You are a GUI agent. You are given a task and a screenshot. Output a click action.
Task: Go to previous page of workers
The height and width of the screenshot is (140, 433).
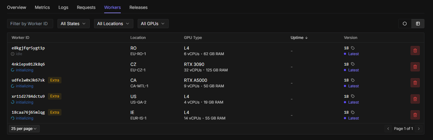388,129
